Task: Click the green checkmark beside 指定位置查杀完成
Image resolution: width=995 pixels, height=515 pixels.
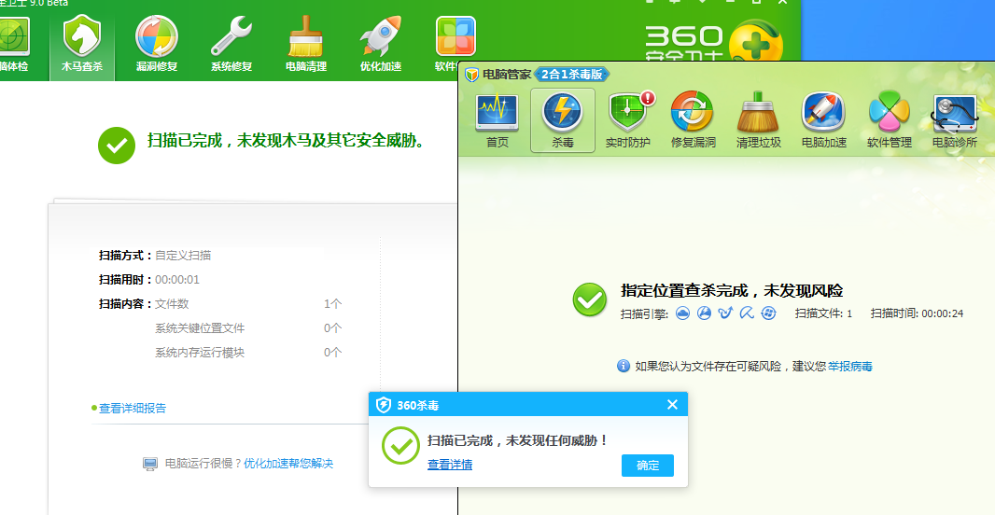Action: (x=590, y=299)
